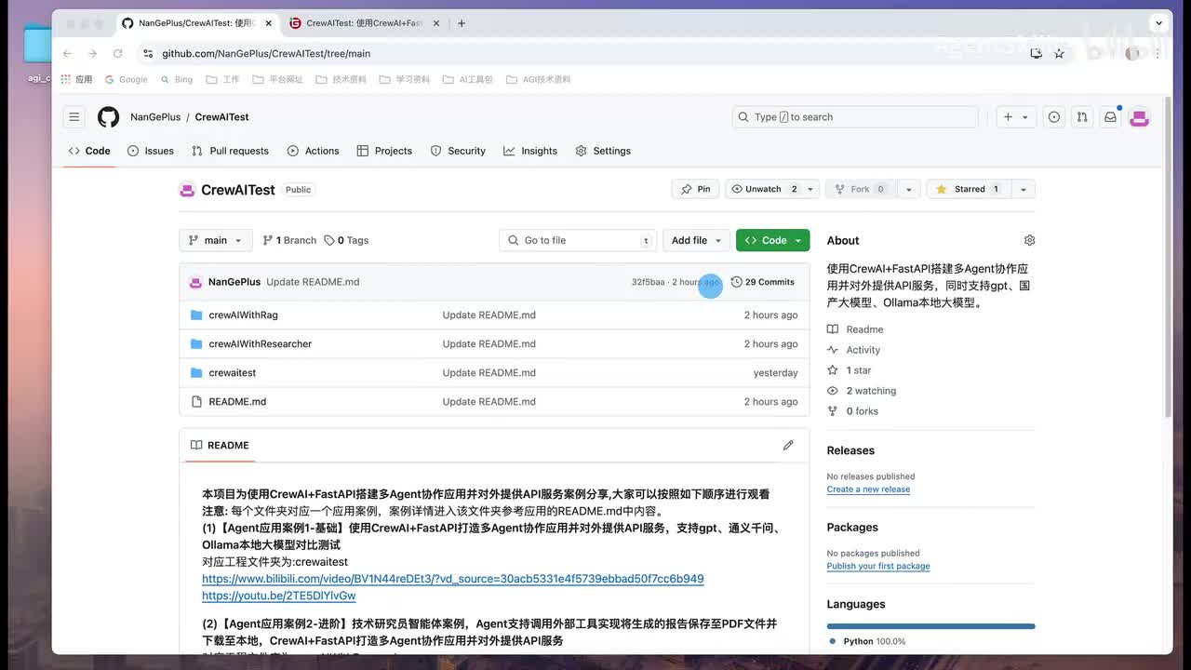Expand the Fork options dropdown arrow
The height and width of the screenshot is (670, 1191).
click(x=909, y=189)
